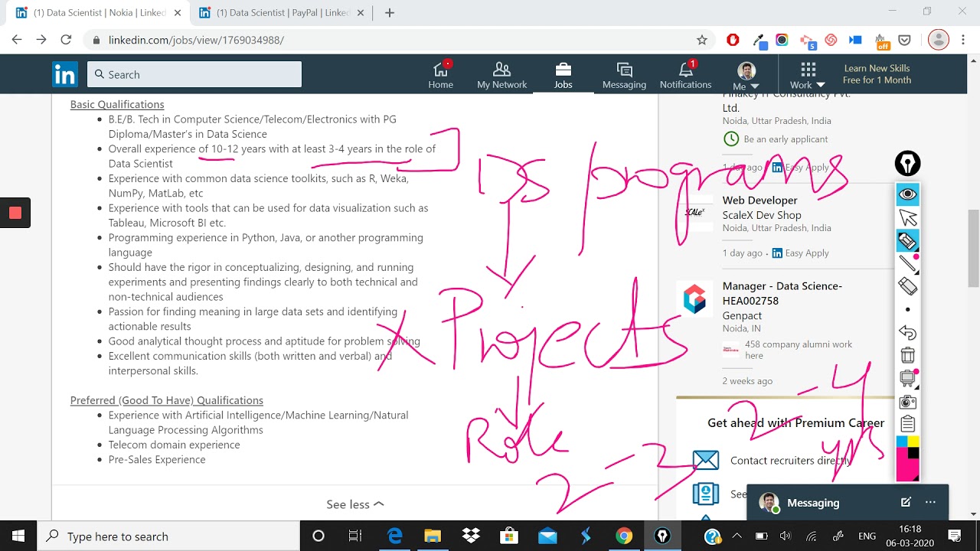The image size is (980, 551).
Task: Expand the Me profile dropdown
Action: [x=746, y=75]
